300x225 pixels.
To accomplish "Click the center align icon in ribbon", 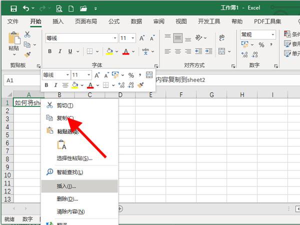I will [178, 51].
